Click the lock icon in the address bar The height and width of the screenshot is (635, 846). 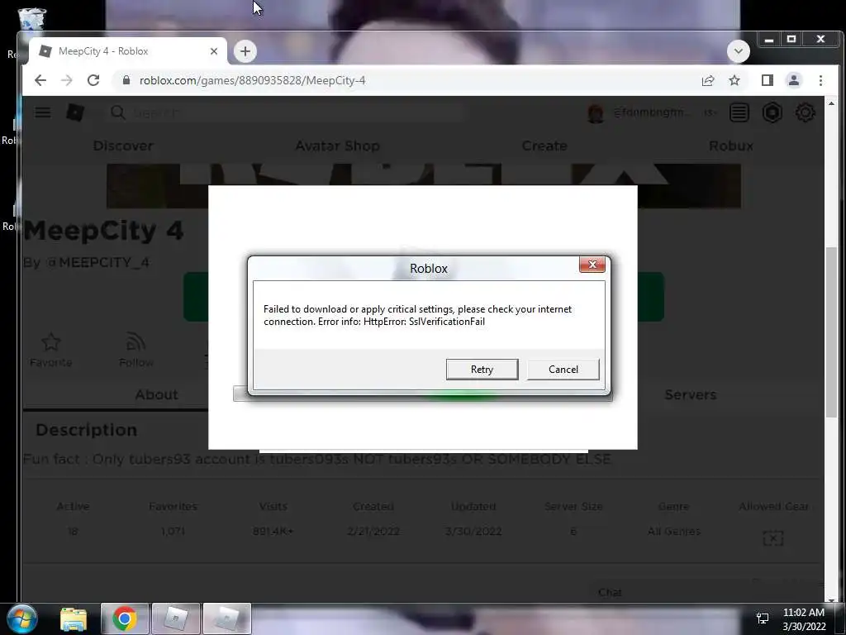(x=126, y=80)
